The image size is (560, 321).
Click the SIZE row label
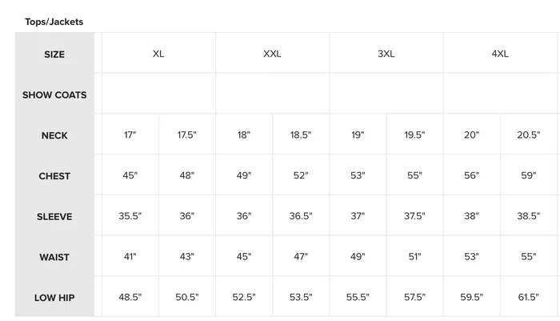54,54
